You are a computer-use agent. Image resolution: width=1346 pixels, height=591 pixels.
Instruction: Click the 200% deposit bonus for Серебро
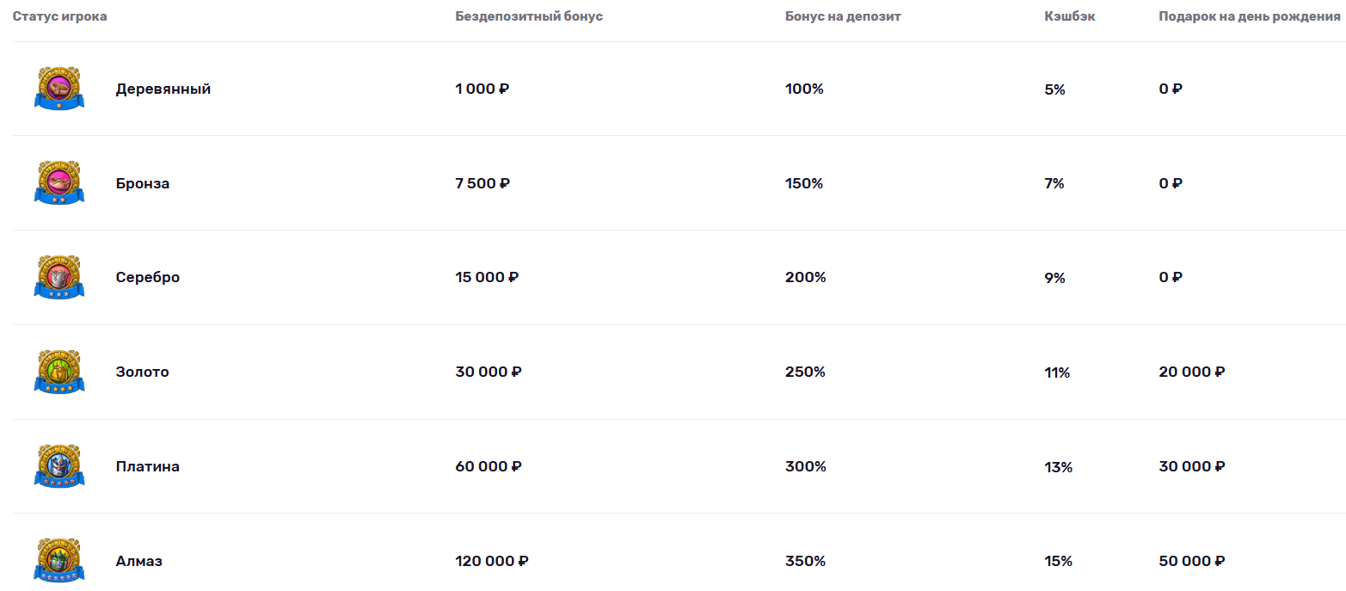point(805,277)
